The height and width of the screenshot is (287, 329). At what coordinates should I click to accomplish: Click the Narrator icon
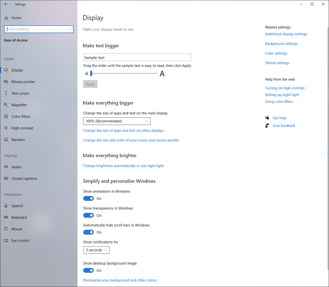tap(6, 140)
